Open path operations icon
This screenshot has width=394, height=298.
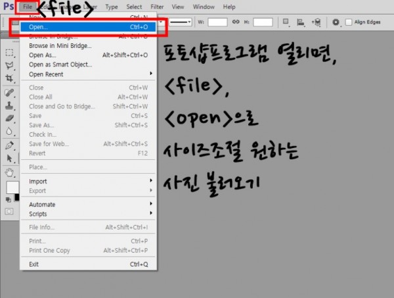point(286,22)
